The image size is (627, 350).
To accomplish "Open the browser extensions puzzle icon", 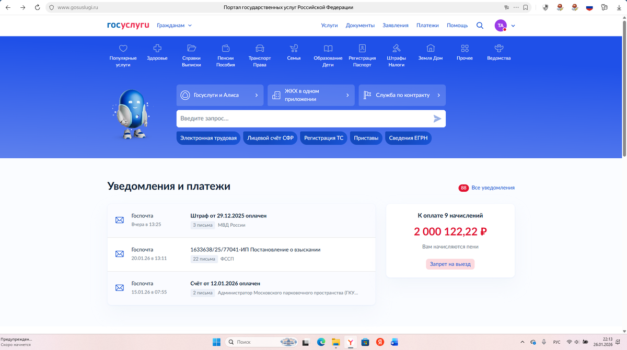I will point(604,7).
